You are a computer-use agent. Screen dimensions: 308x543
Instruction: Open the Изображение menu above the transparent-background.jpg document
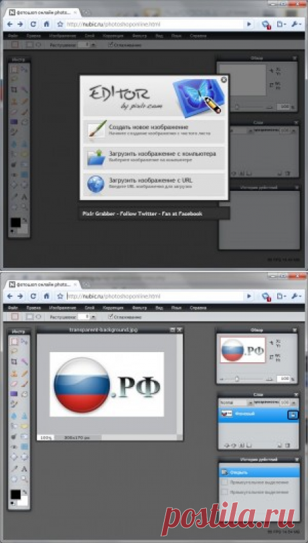pos(62,307)
